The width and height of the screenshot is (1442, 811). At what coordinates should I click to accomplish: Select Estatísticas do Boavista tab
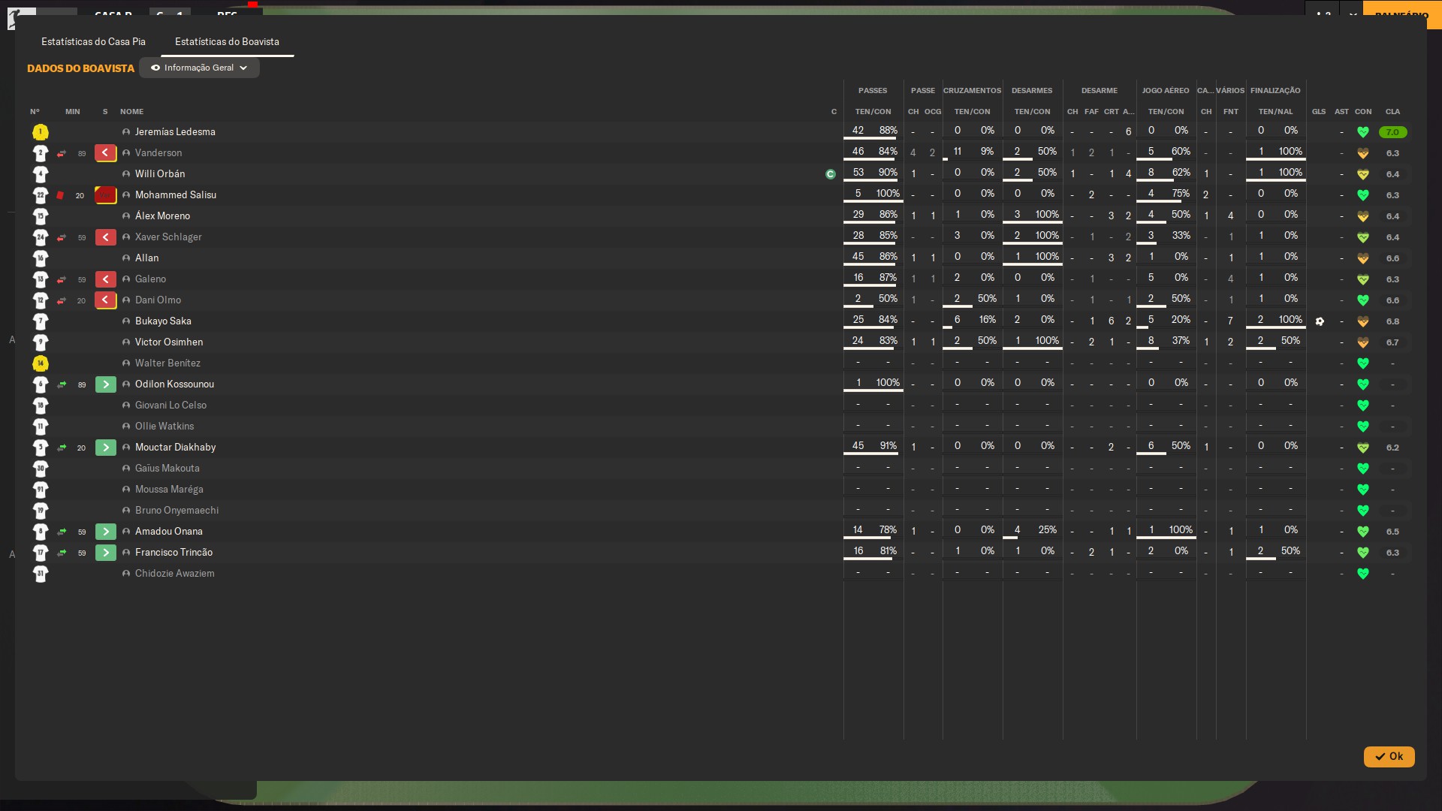point(227,41)
